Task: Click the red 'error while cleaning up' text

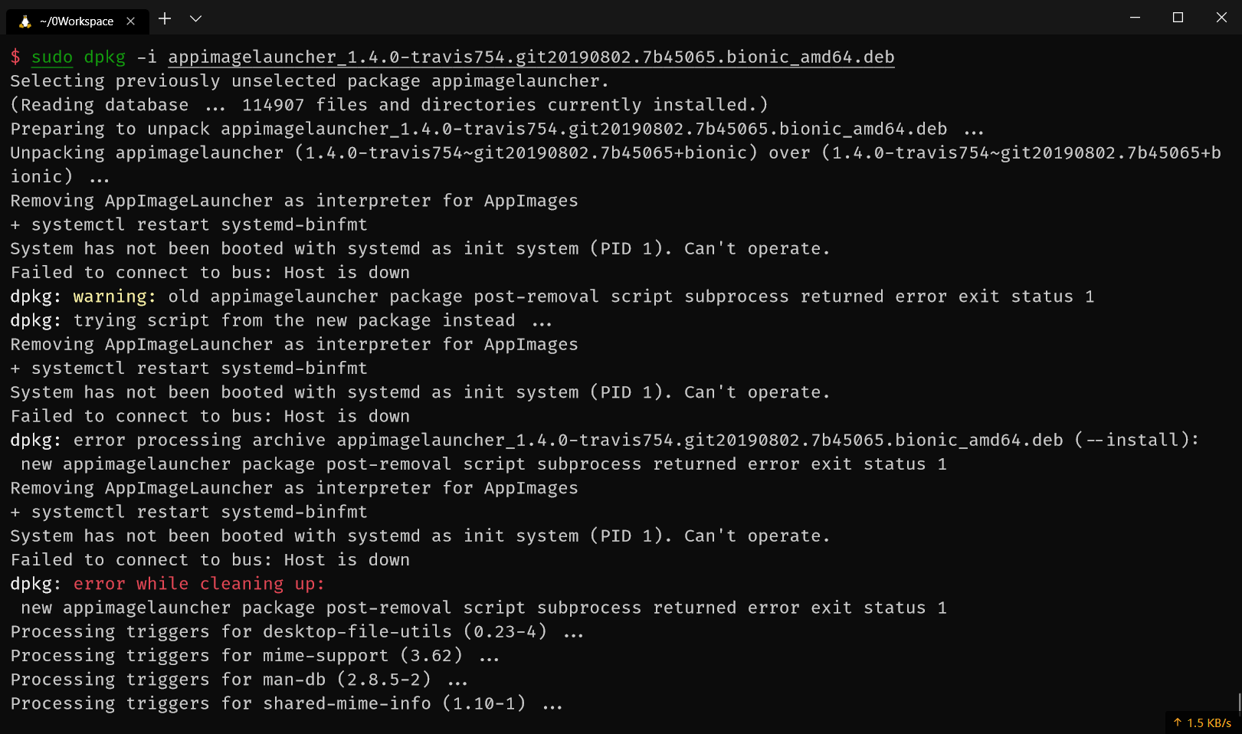Action: tap(198, 583)
